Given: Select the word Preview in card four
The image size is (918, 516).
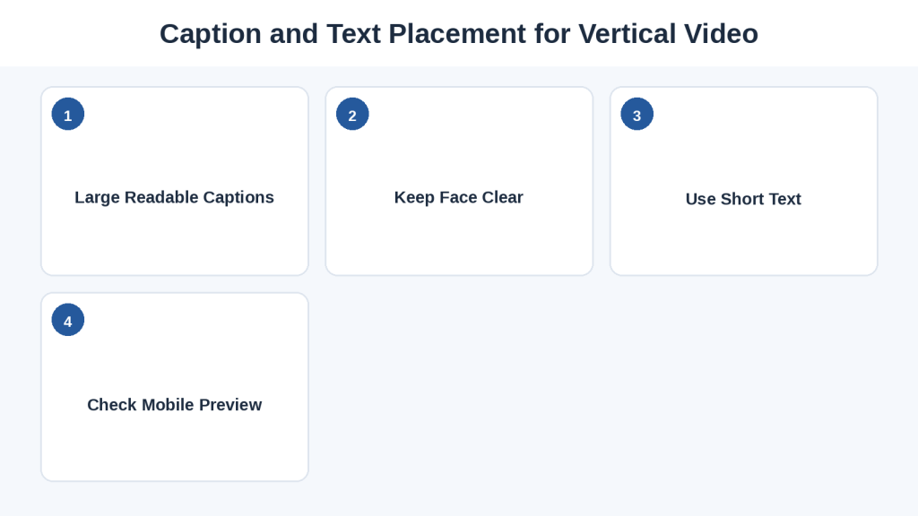Looking at the screenshot, I should (230, 405).
